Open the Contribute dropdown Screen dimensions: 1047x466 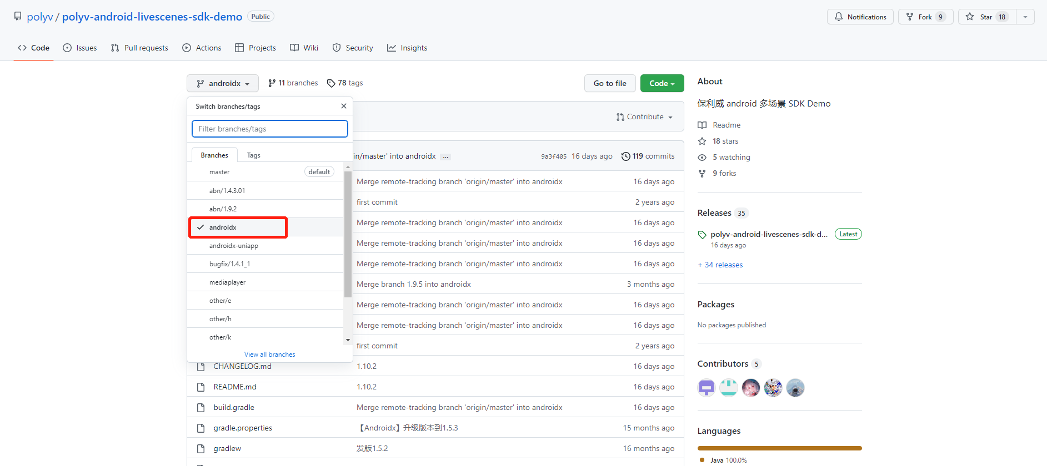644,117
